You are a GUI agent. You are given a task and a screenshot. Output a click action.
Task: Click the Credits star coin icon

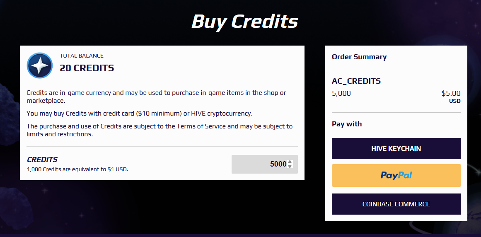pos(40,65)
